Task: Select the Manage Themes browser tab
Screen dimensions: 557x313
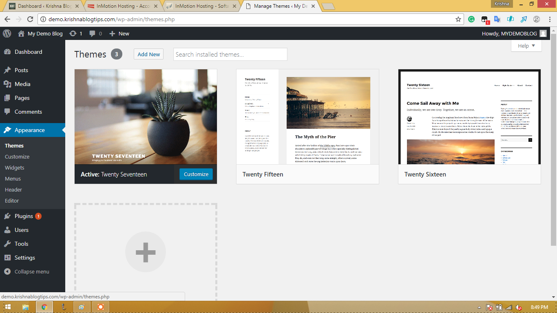Action: (x=280, y=6)
